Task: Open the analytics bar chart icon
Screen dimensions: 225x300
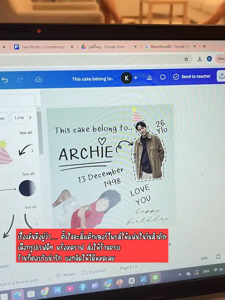Action: click(x=149, y=78)
